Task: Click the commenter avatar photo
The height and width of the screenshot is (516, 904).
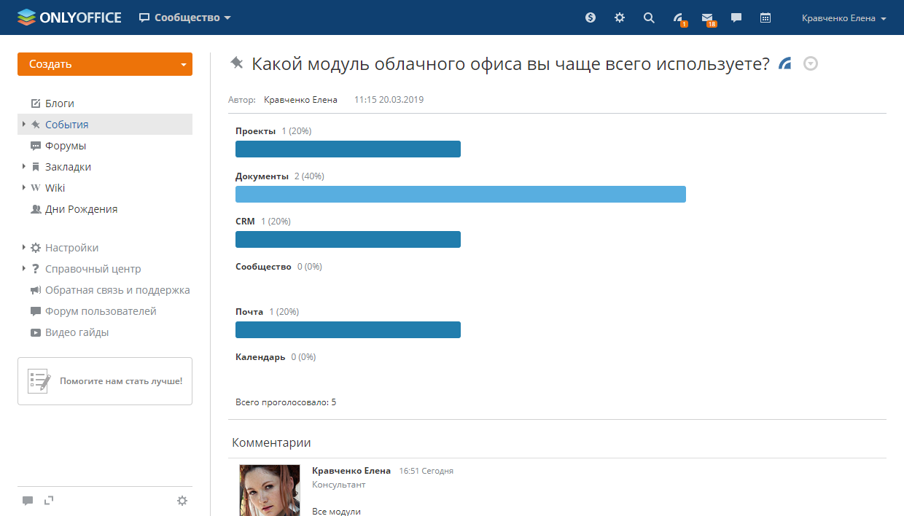Action: coord(270,490)
